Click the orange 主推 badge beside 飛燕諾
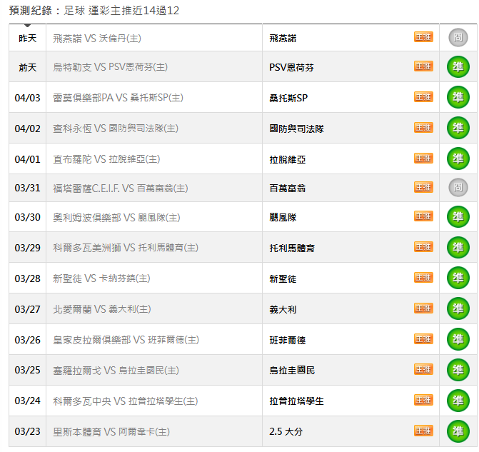Screen dimensions: 479x452 point(423,36)
